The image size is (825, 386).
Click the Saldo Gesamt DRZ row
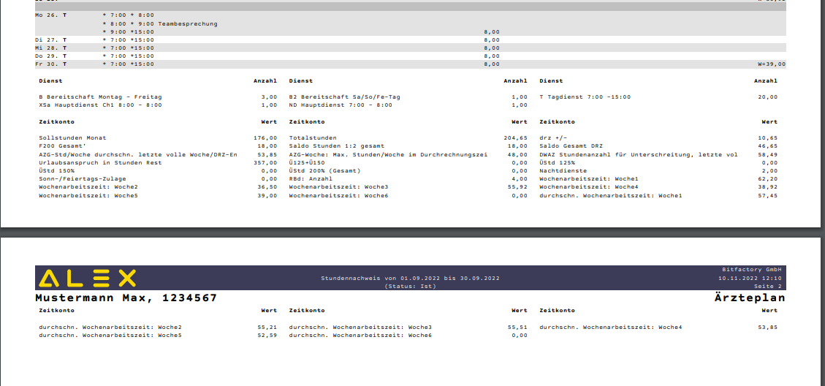pos(571,146)
